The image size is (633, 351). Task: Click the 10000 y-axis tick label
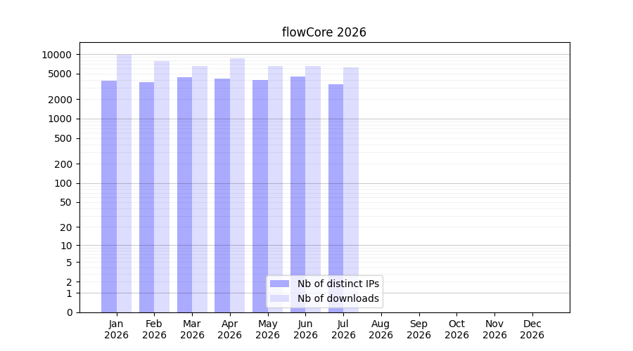point(56,55)
